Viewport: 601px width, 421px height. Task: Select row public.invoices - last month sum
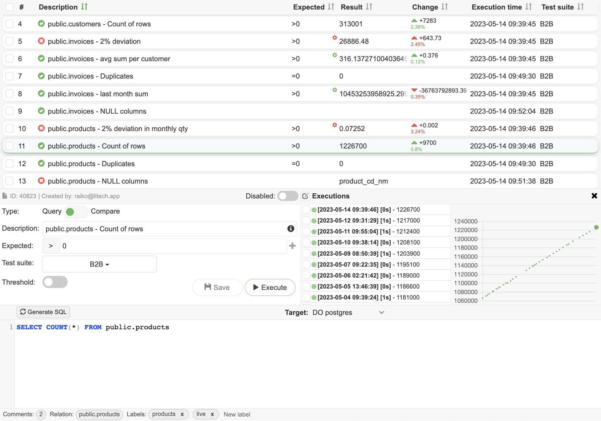[x=300, y=94]
